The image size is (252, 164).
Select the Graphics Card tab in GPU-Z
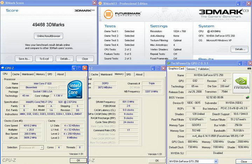point(176,69)
